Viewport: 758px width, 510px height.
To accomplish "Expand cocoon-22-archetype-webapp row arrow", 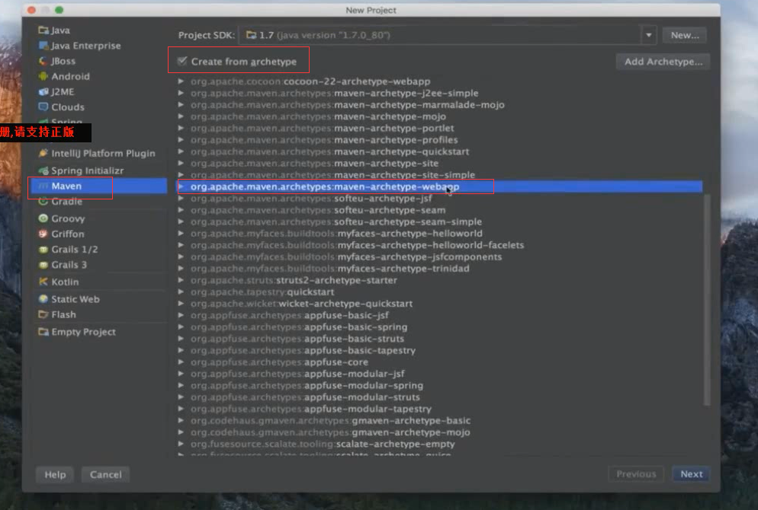I will click(x=181, y=81).
